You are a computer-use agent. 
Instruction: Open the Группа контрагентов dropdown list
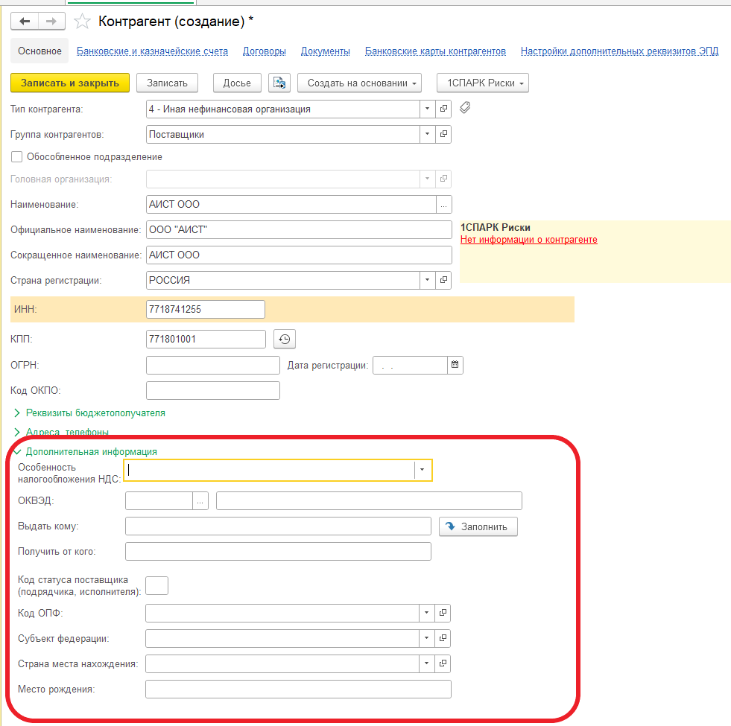tap(428, 134)
